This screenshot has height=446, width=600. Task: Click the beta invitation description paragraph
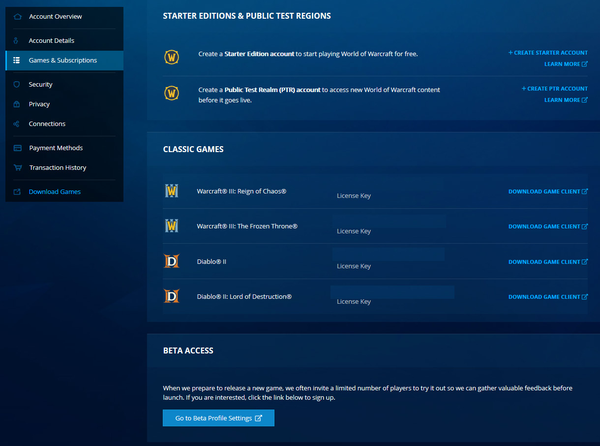(367, 393)
